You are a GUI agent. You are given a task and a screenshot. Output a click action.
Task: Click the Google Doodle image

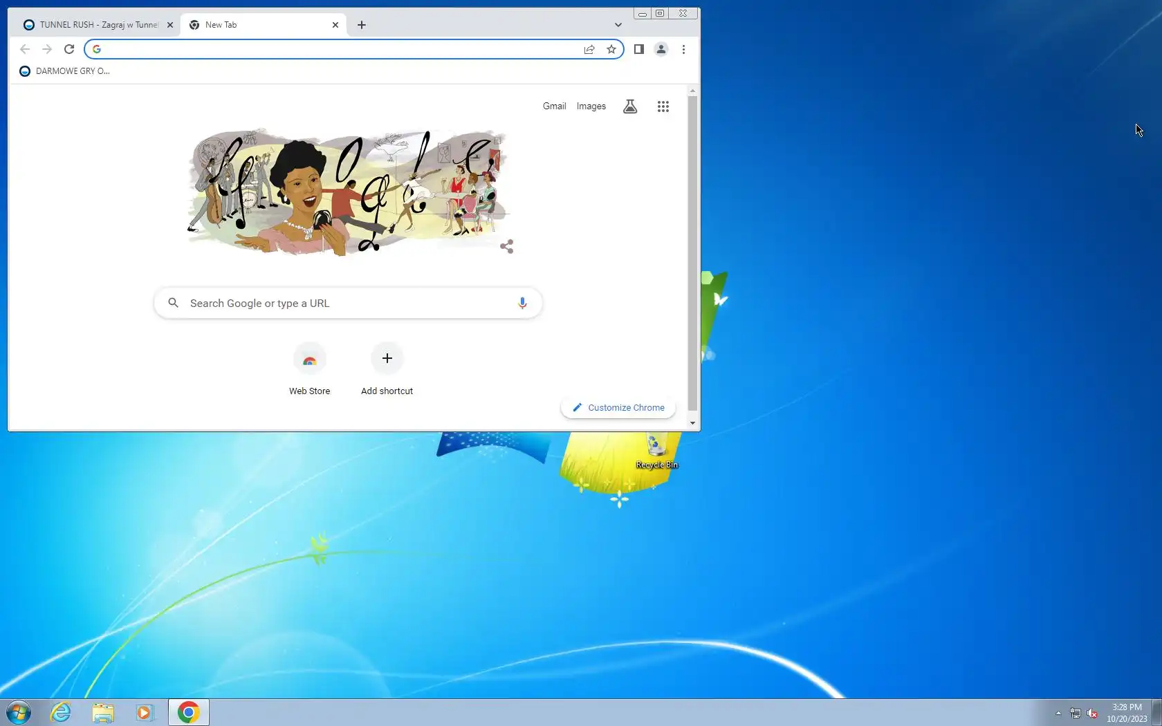349,192
